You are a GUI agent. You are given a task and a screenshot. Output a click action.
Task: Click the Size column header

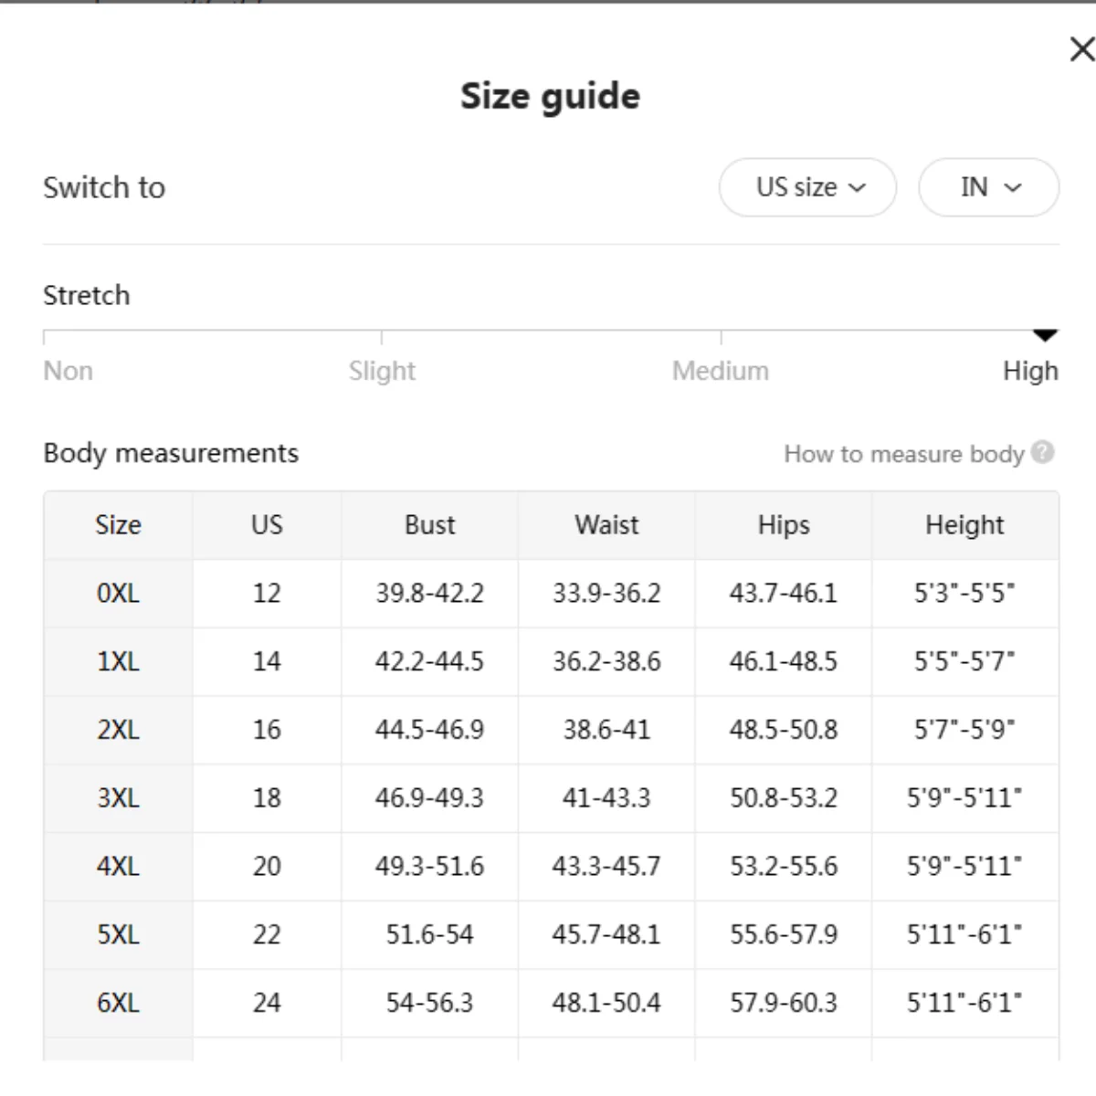point(118,525)
